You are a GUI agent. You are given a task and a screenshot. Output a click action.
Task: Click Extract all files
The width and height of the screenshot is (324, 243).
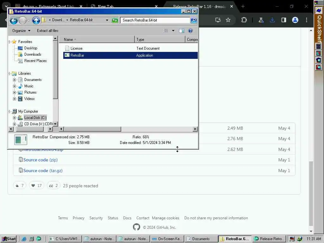tap(47, 31)
